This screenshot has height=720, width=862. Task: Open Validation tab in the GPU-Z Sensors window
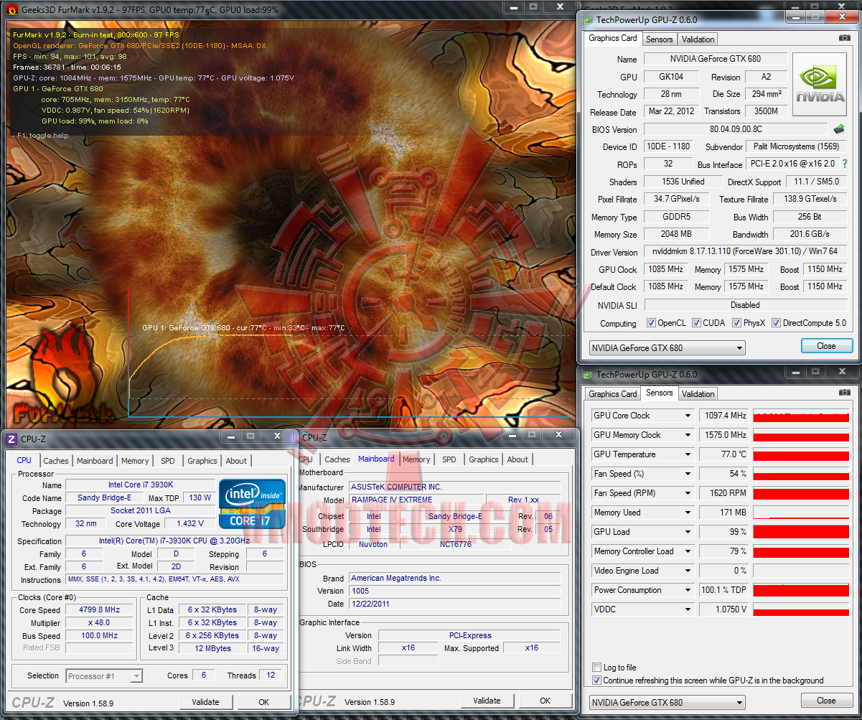pos(698,394)
